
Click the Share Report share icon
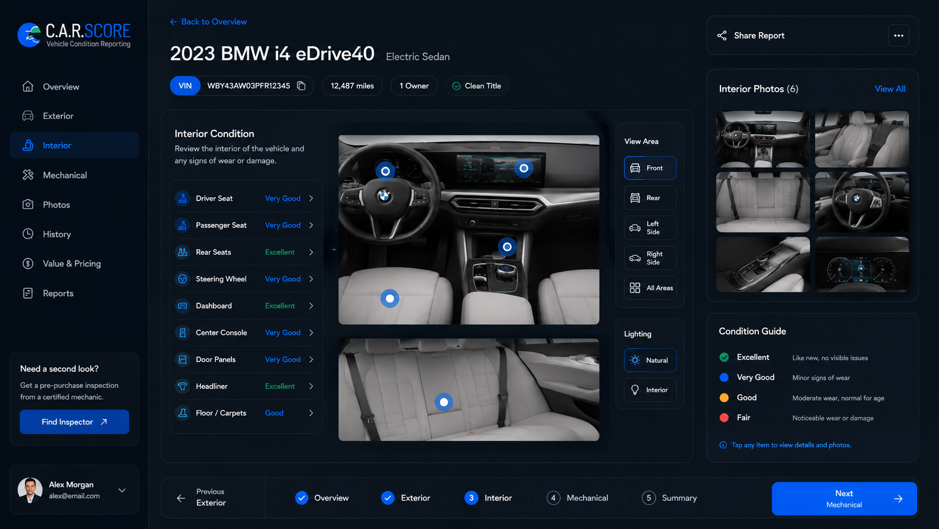[722, 35]
